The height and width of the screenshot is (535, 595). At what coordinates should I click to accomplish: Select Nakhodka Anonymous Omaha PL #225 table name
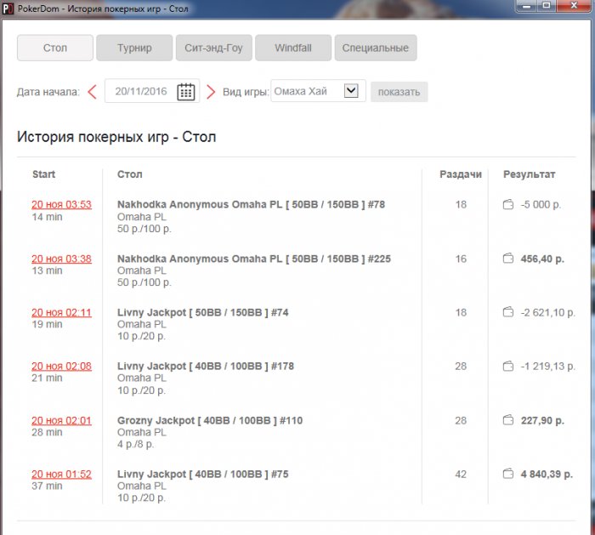pyautogui.click(x=254, y=259)
